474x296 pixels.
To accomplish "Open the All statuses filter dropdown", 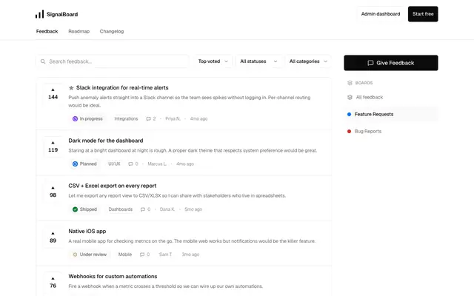I will pos(258,61).
